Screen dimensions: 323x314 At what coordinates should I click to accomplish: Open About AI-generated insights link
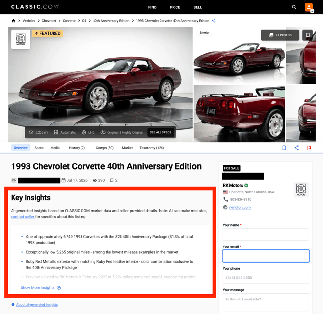(x=37, y=304)
